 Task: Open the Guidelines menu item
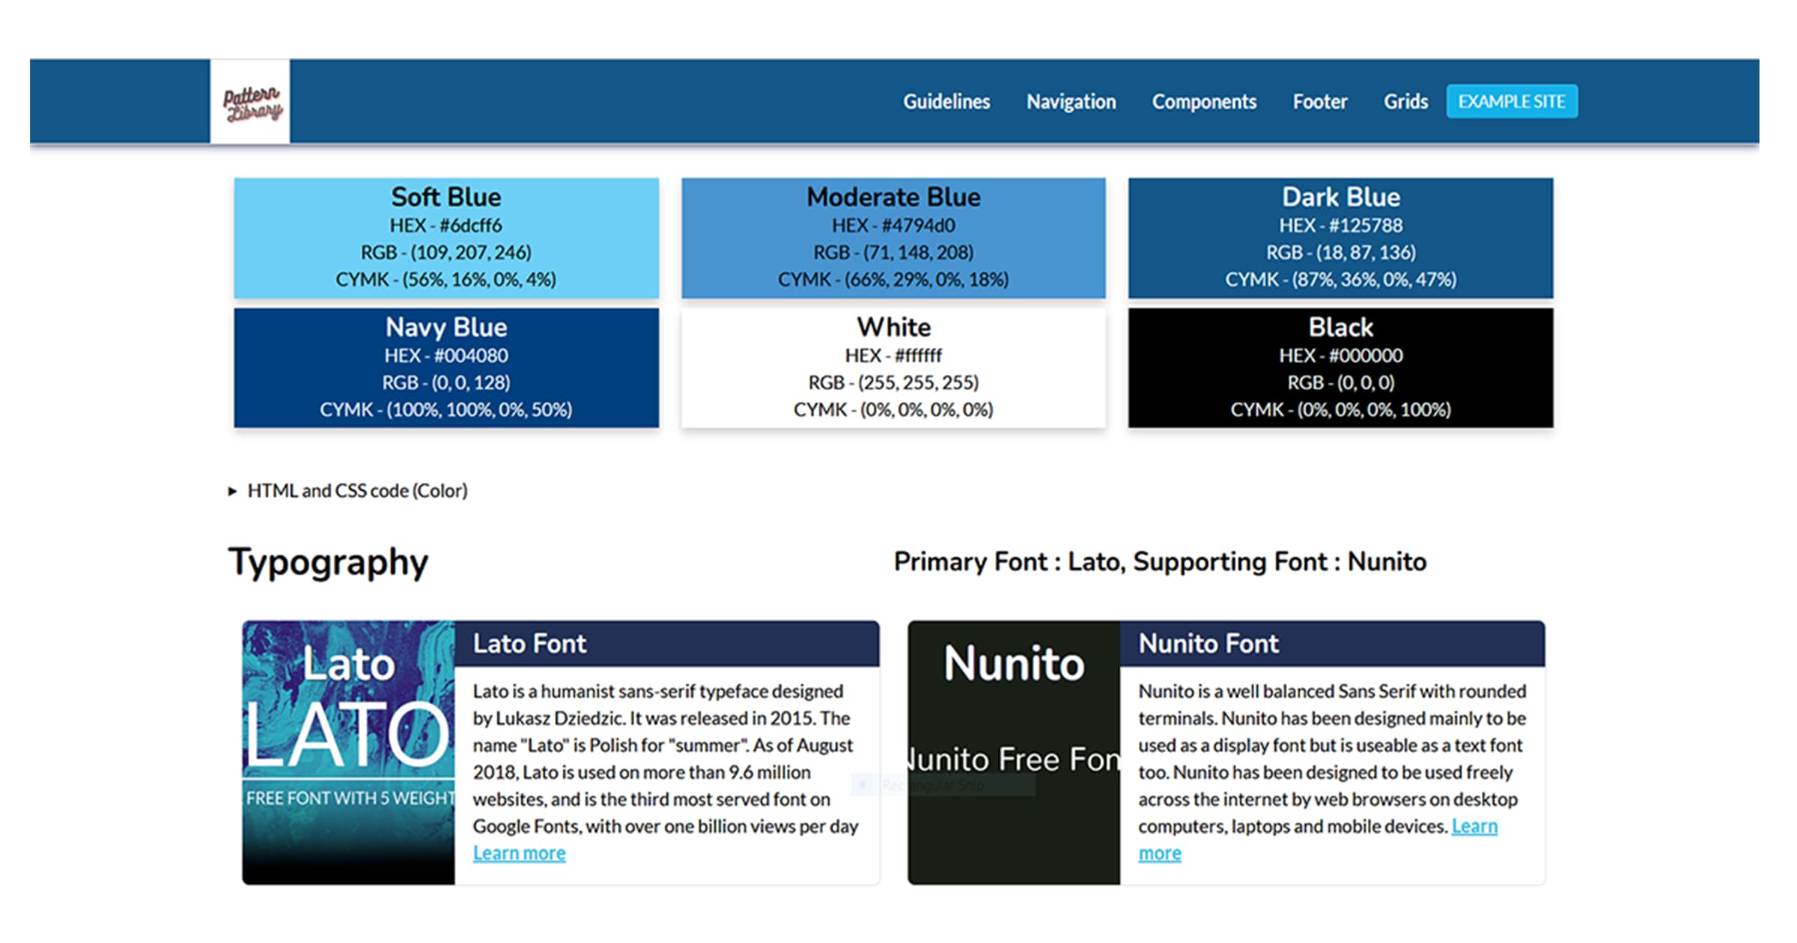coord(946,102)
